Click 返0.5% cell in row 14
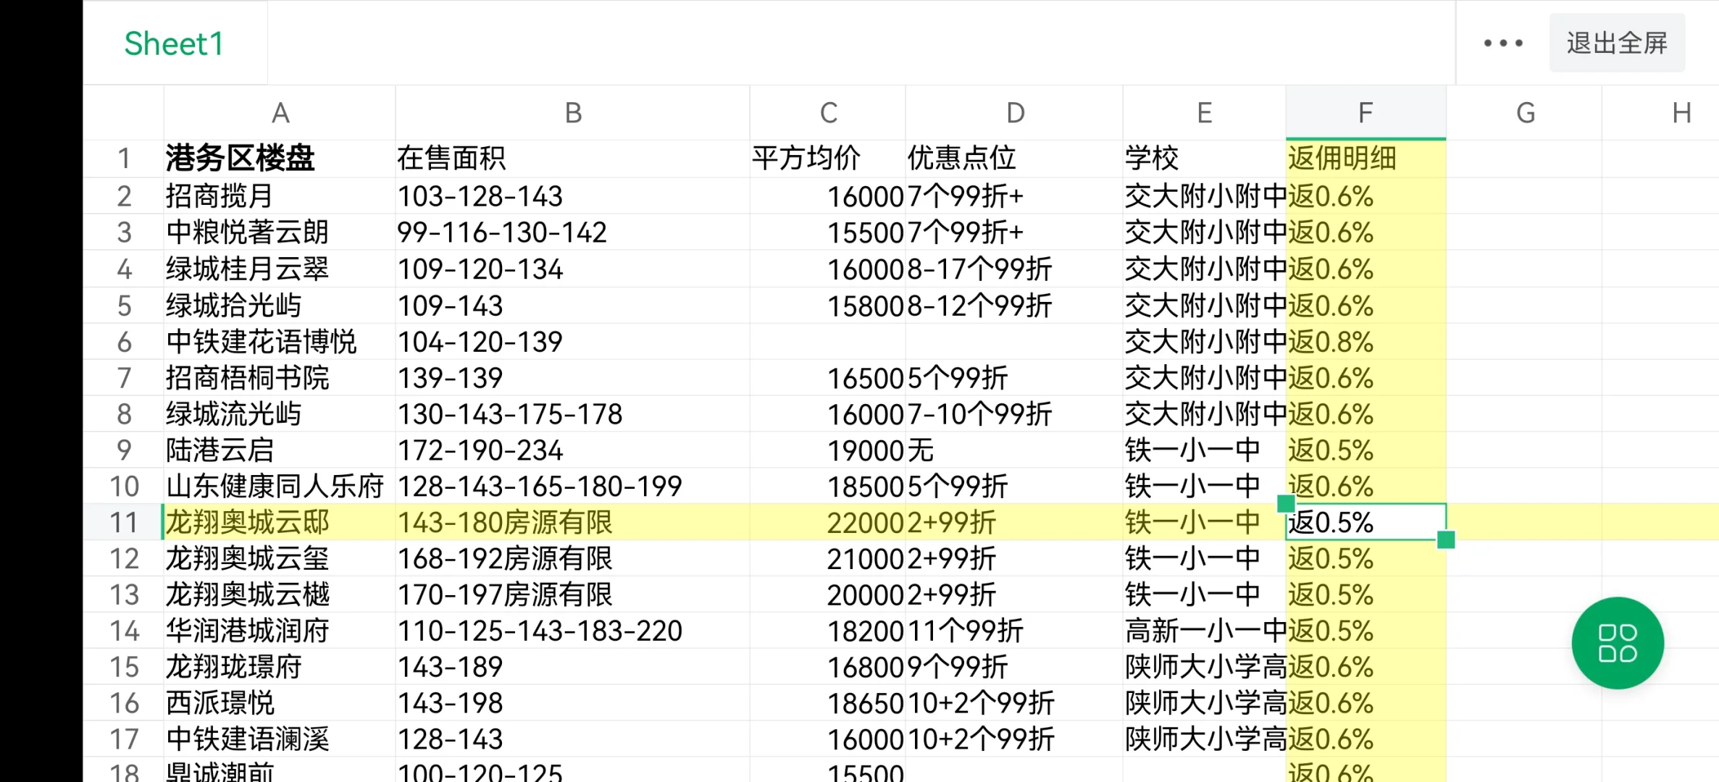The image size is (1719, 782). point(1365,631)
